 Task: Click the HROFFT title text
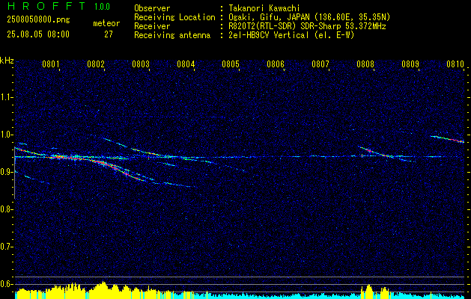click(46, 7)
